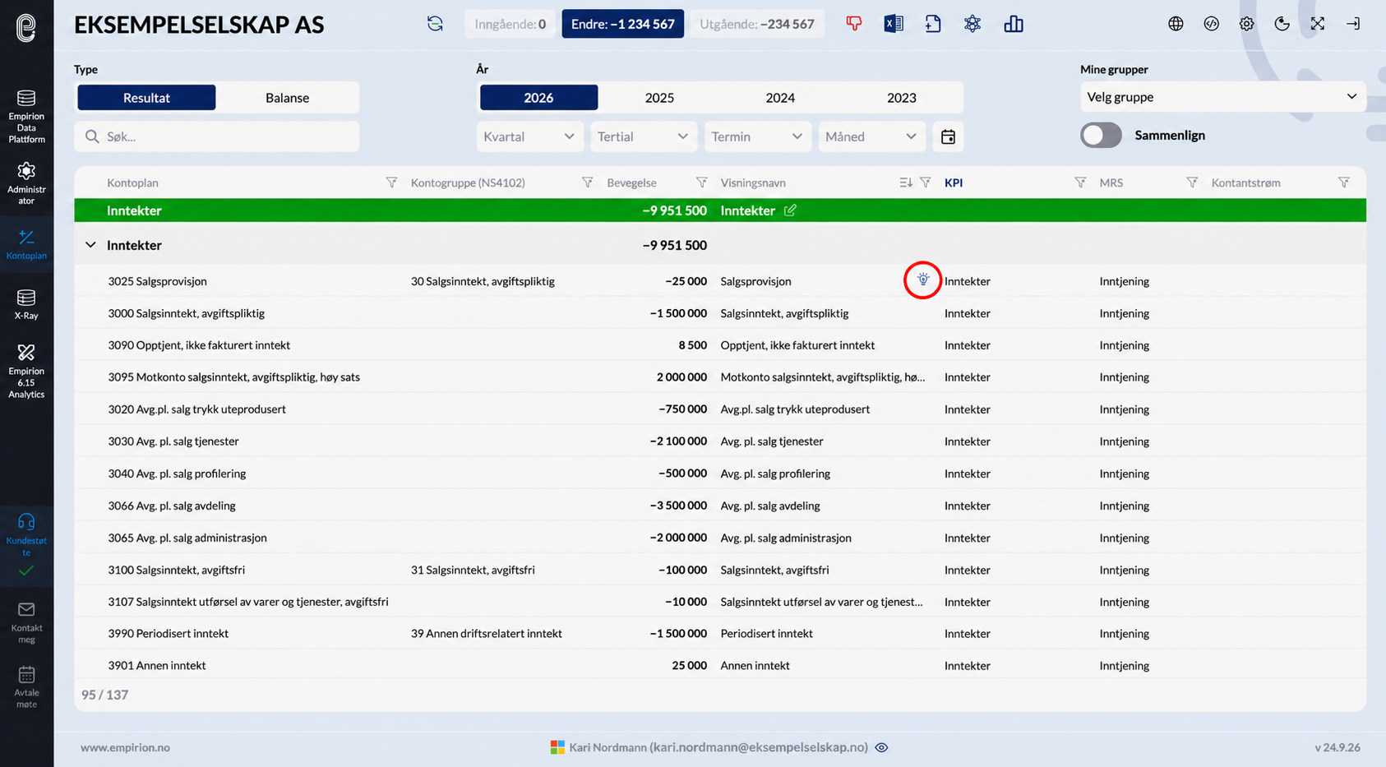The image size is (1386, 767).
Task: Click the refresh icon beside Inngående
Action: coord(435,24)
